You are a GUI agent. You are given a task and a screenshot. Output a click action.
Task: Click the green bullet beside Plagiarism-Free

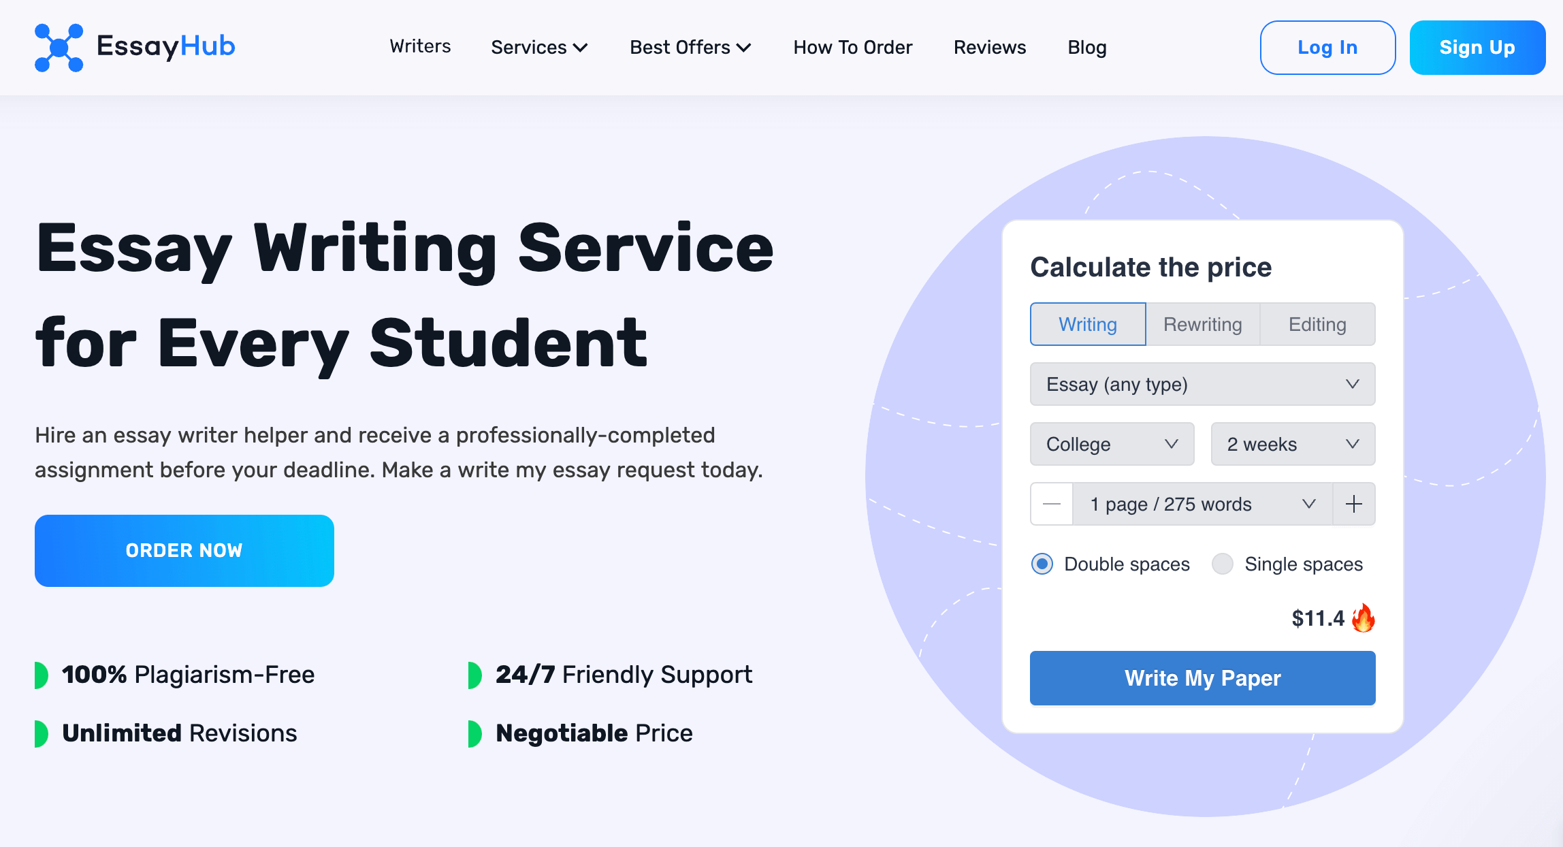(42, 675)
